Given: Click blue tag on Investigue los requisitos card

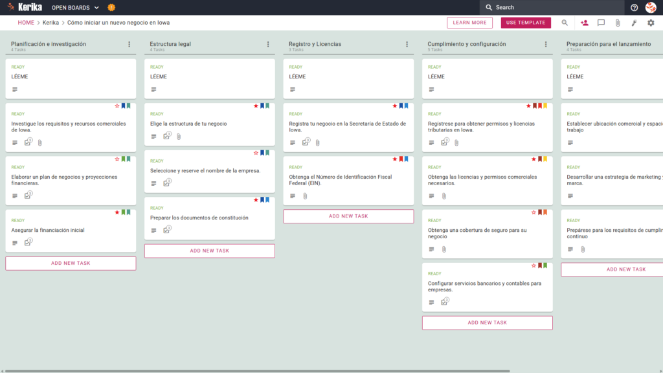Looking at the screenshot, I should tap(124, 106).
